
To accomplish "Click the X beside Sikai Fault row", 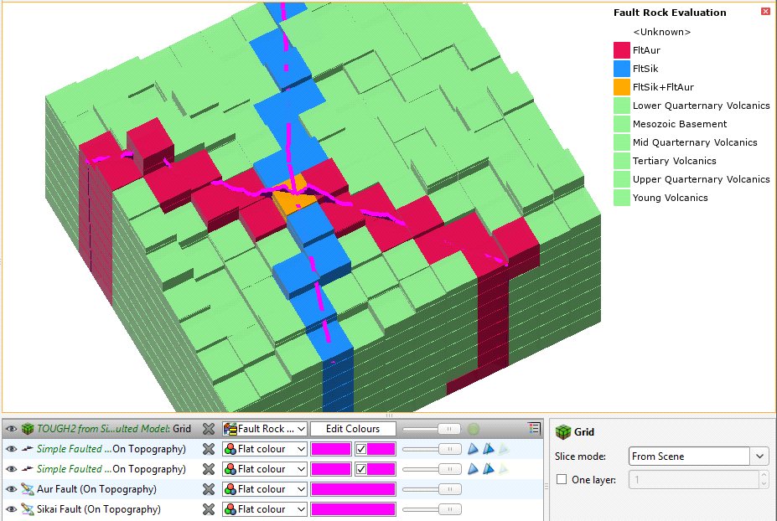I will [209, 509].
